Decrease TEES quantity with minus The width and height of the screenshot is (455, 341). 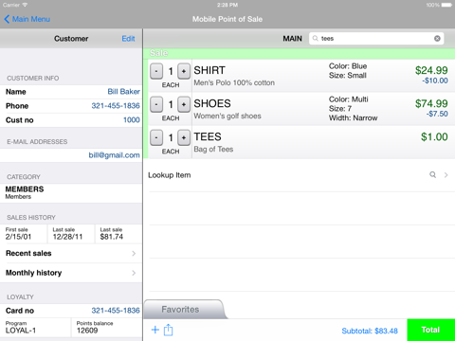click(156, 137)
